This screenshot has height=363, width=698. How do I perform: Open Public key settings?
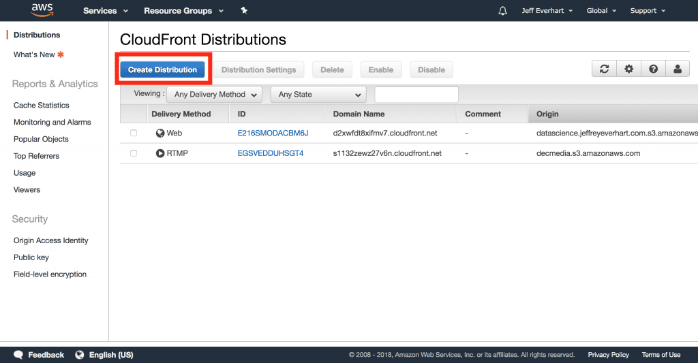[x=31, y=257]
